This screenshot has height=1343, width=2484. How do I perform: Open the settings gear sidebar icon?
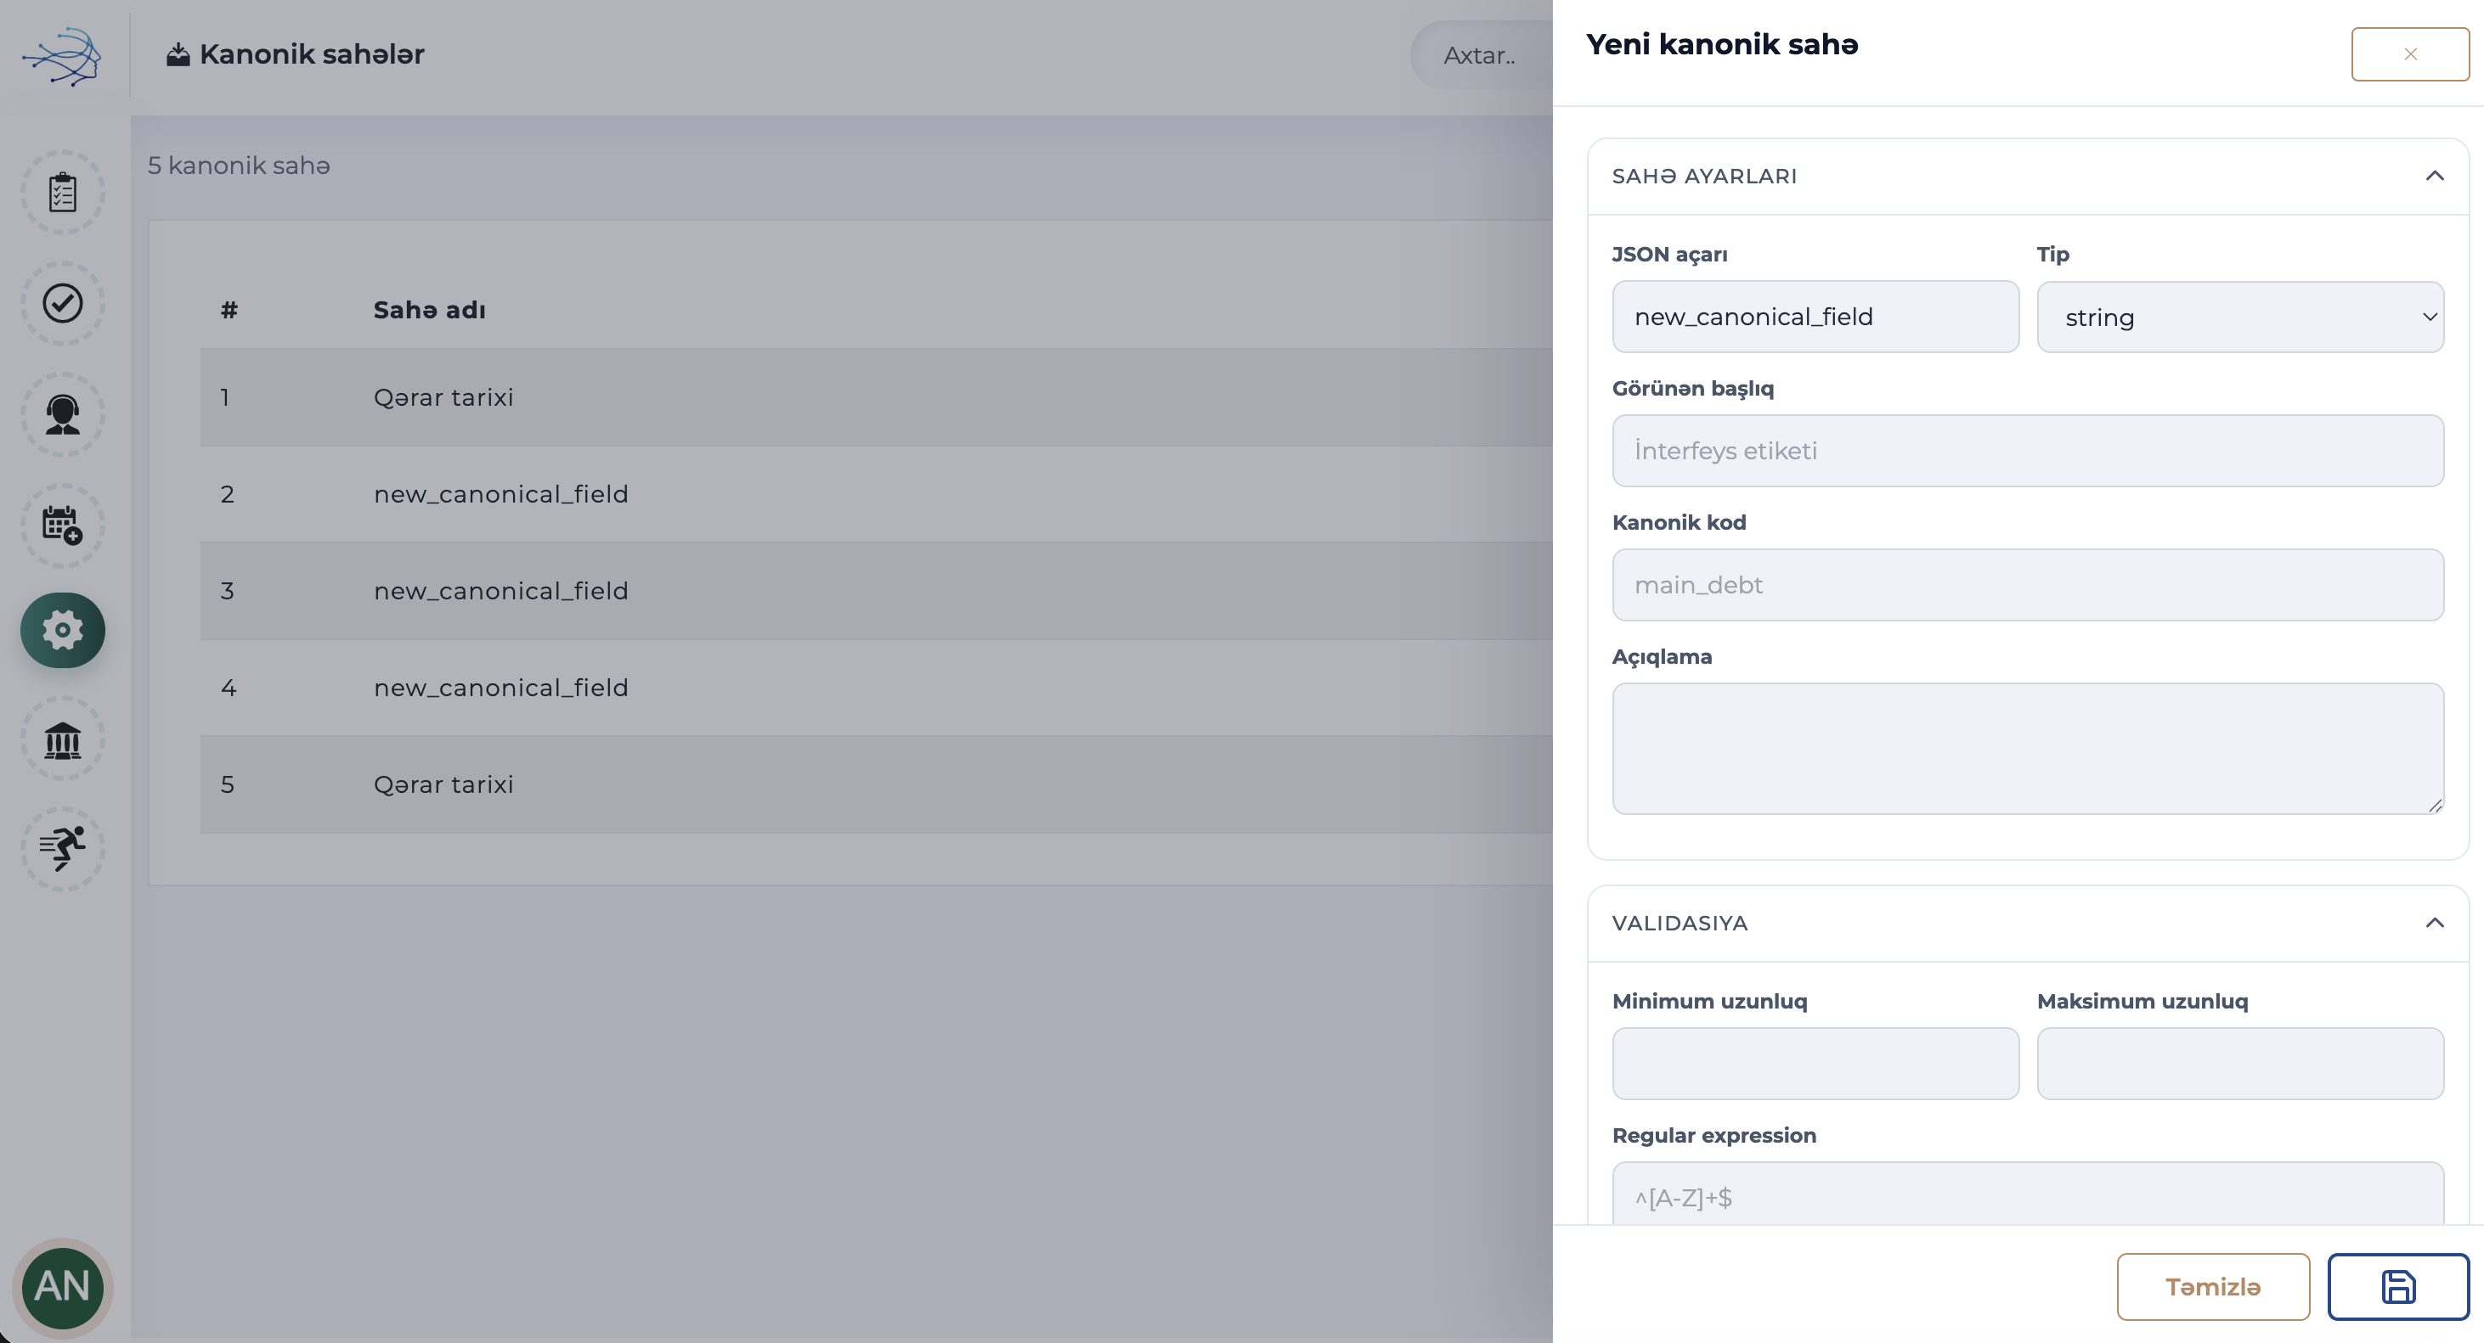click(63, 630)
